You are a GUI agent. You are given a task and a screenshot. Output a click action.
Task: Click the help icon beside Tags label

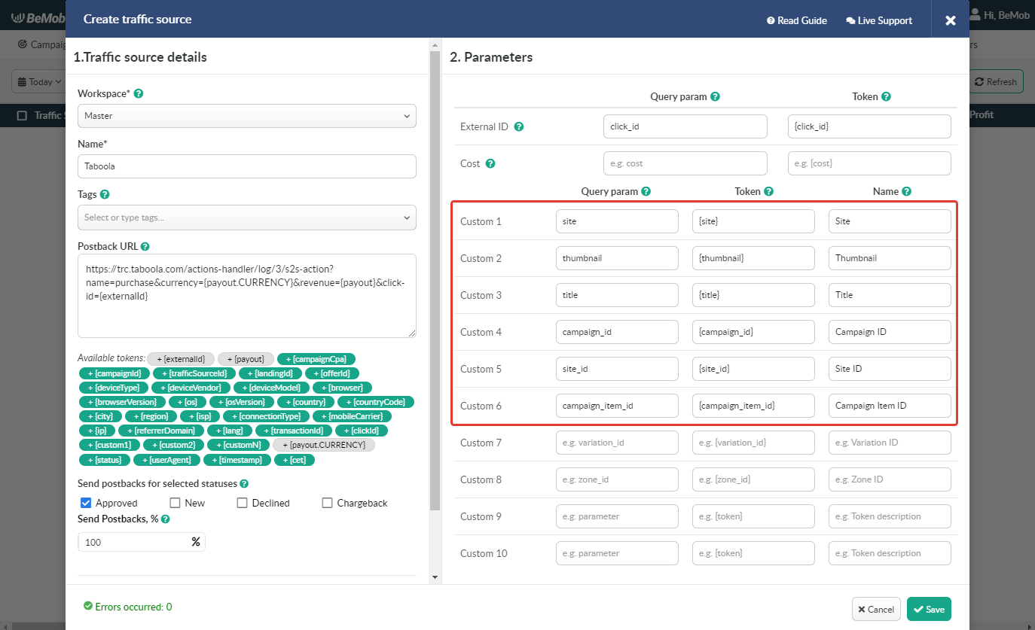pos(105,194)
